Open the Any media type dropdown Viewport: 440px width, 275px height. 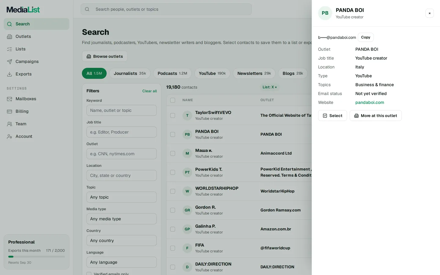tap(122, 219)
